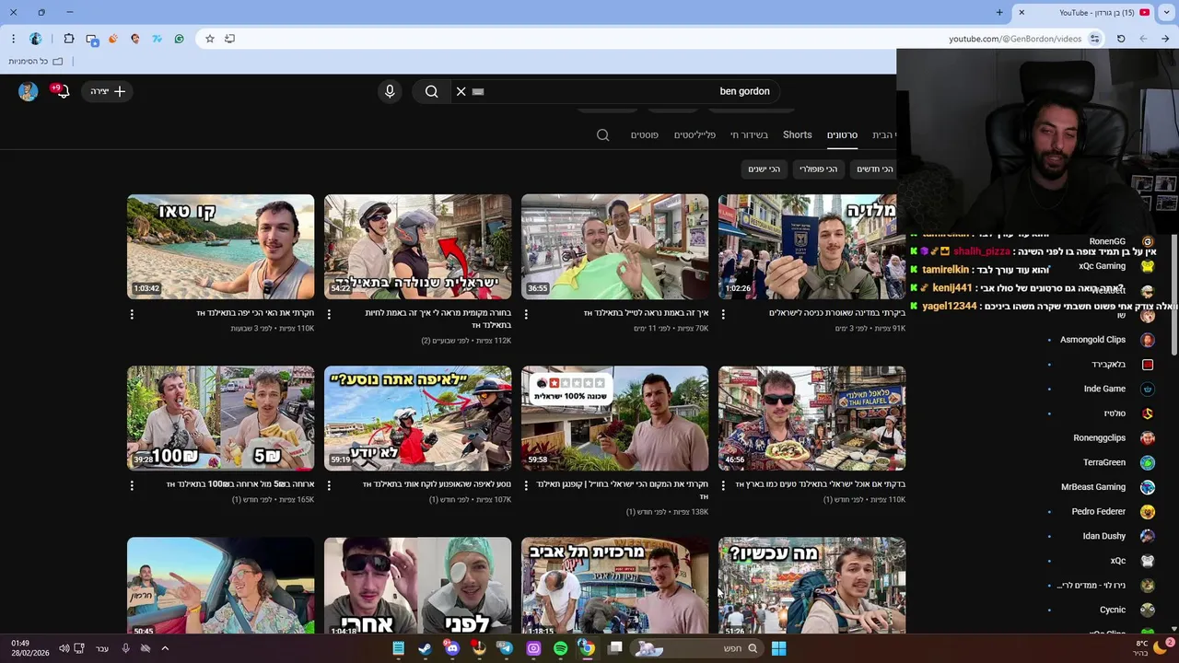Image resolution: width=1179 pixels, height=663 pixels.
Task: Open the Asmongold Clips subscription
Action: coord(1093,340)
